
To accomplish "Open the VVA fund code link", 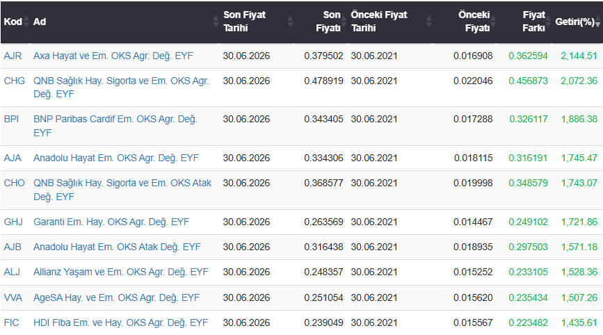I will click(x=13, y=297).
